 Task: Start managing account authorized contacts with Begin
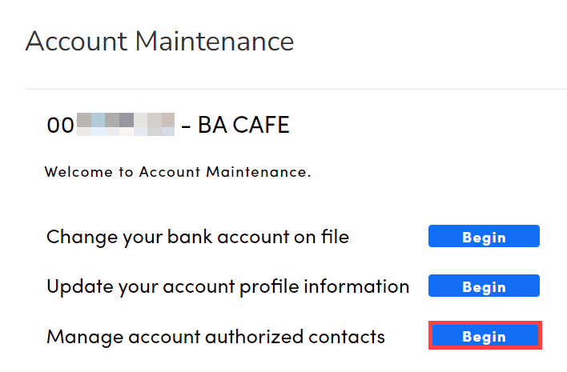484,336
